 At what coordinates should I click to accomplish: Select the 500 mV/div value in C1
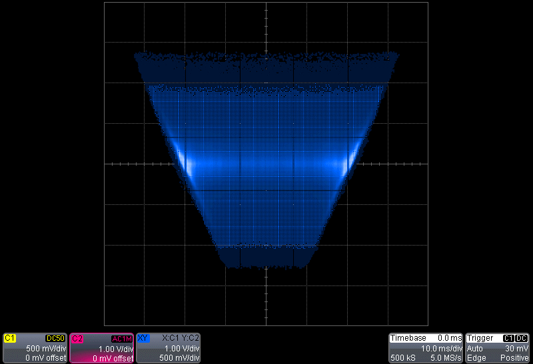tap(46, 349)
